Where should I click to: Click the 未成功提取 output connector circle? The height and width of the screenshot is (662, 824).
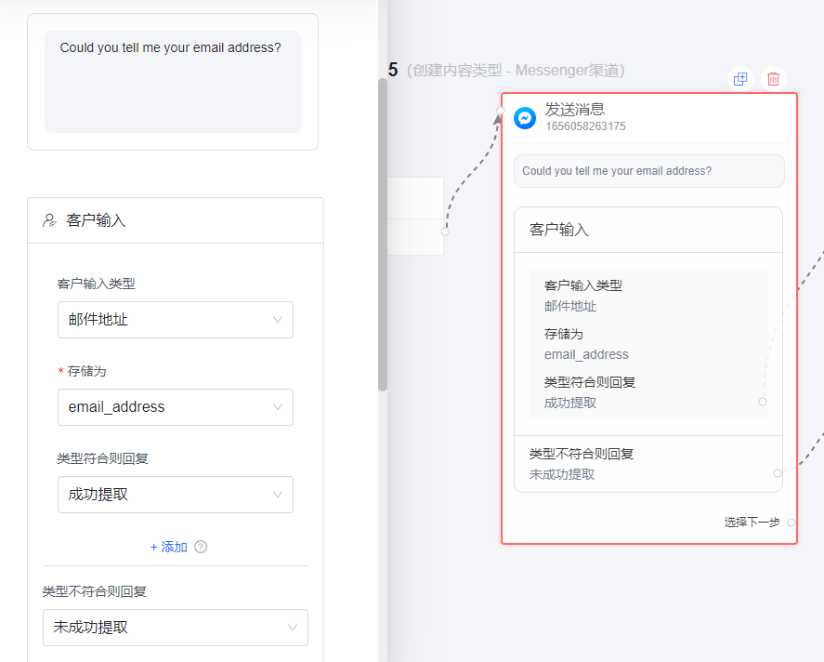coord(778,473)
